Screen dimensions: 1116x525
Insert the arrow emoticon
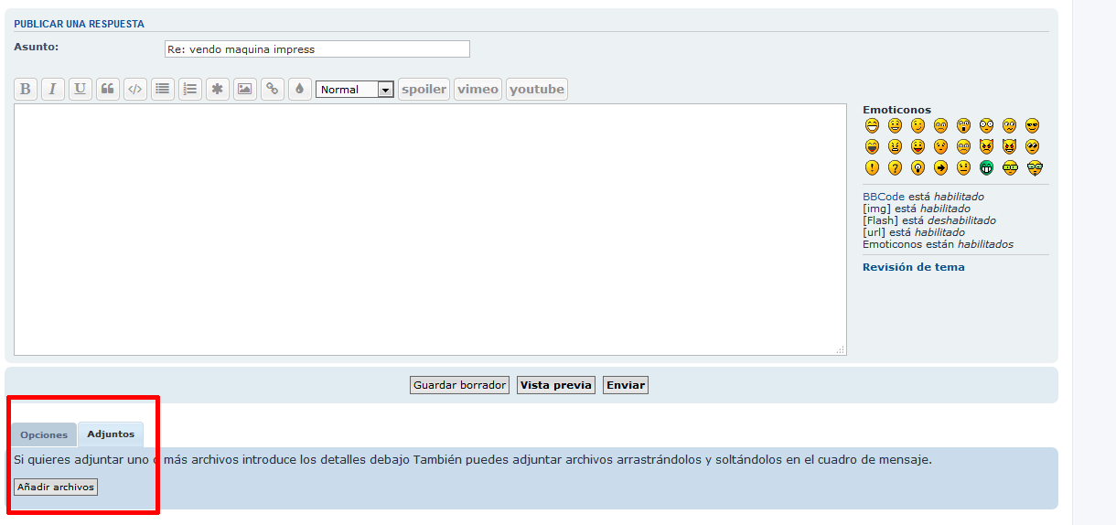click(940, 167)
